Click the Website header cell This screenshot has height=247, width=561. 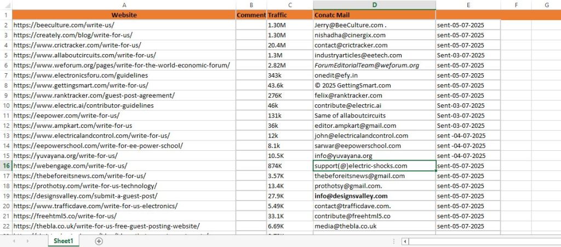124,15
